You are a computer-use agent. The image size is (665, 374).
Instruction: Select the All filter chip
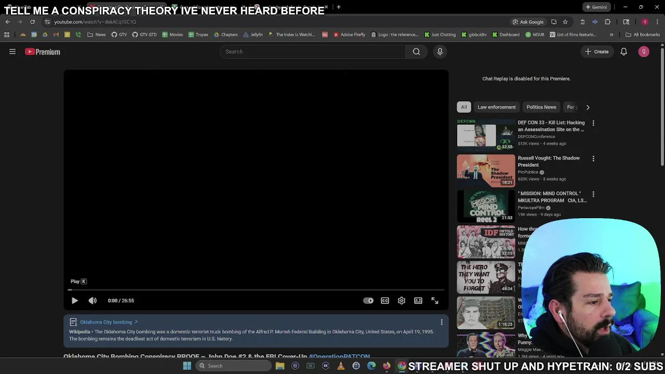point(464,107)
